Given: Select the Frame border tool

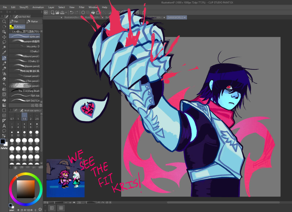Looking at the screenshot, I should [x=4, y=116].
